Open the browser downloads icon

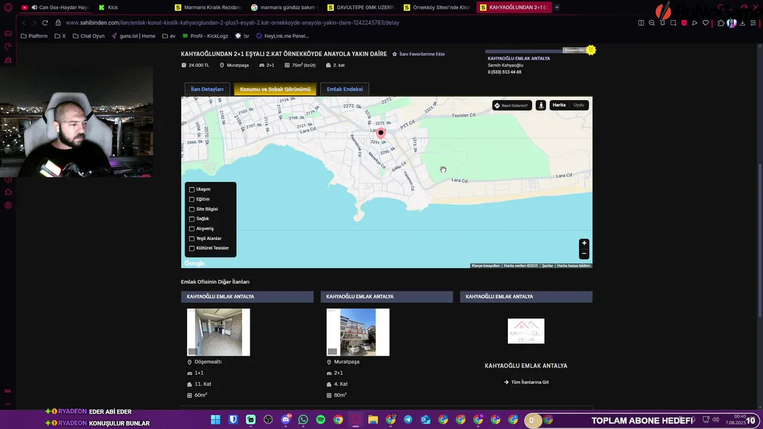[x=742, y=23]
